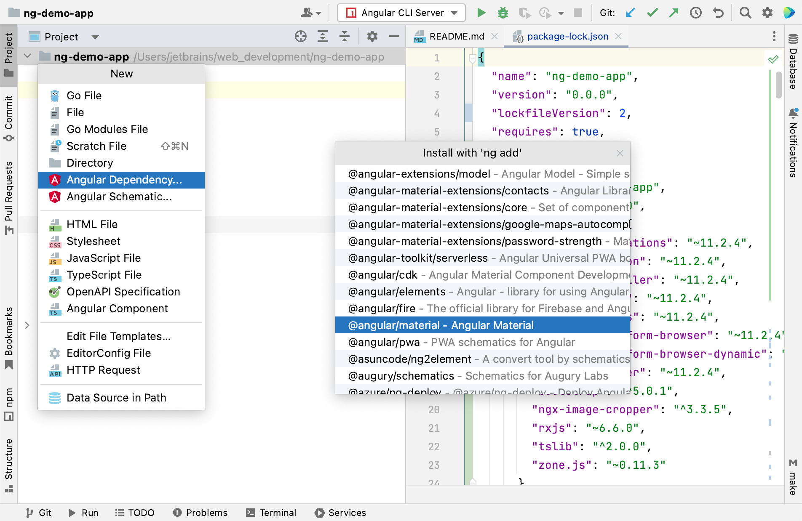Viewport: 802px width, 521px height.
Task: Stop the running process with the red square
Action: pos(578,13)
